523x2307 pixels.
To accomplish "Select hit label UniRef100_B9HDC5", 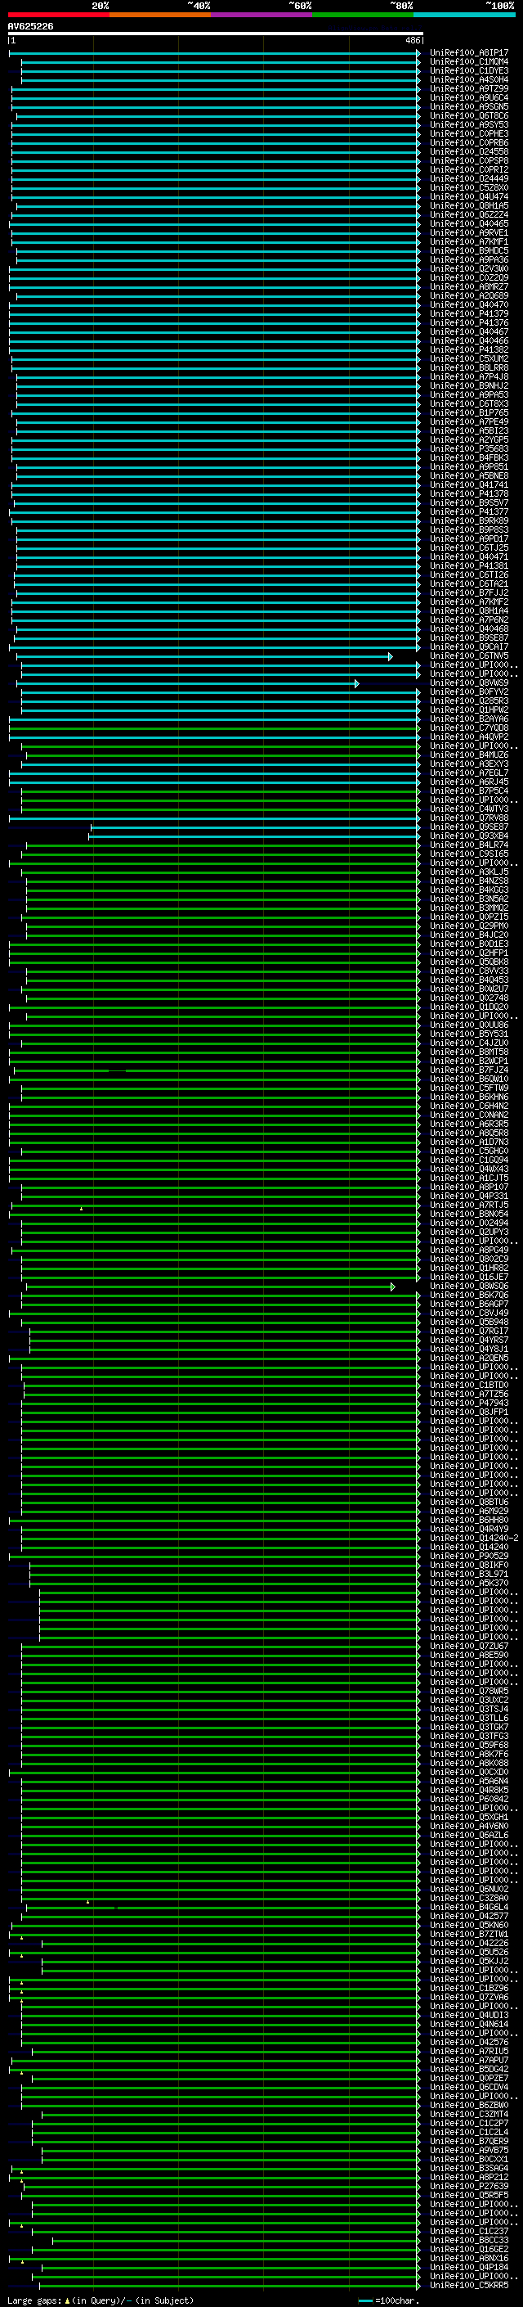I will click(x=468, y=250).
